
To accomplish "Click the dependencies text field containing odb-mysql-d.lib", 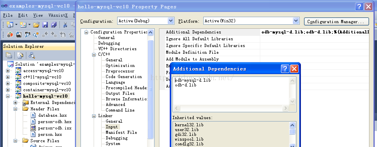I will (231, 91).
